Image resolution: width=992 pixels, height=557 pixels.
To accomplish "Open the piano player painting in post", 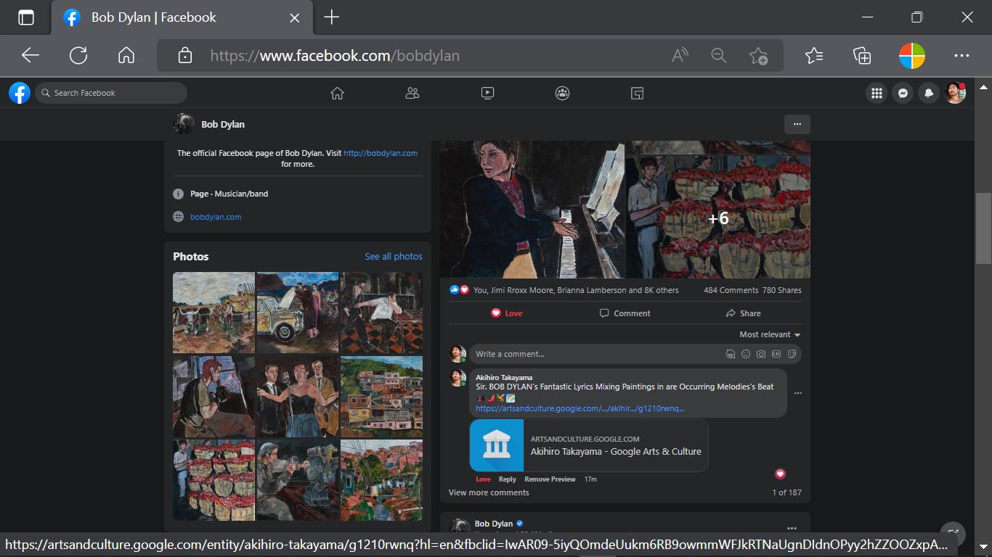I will click(x=532, y=209).
